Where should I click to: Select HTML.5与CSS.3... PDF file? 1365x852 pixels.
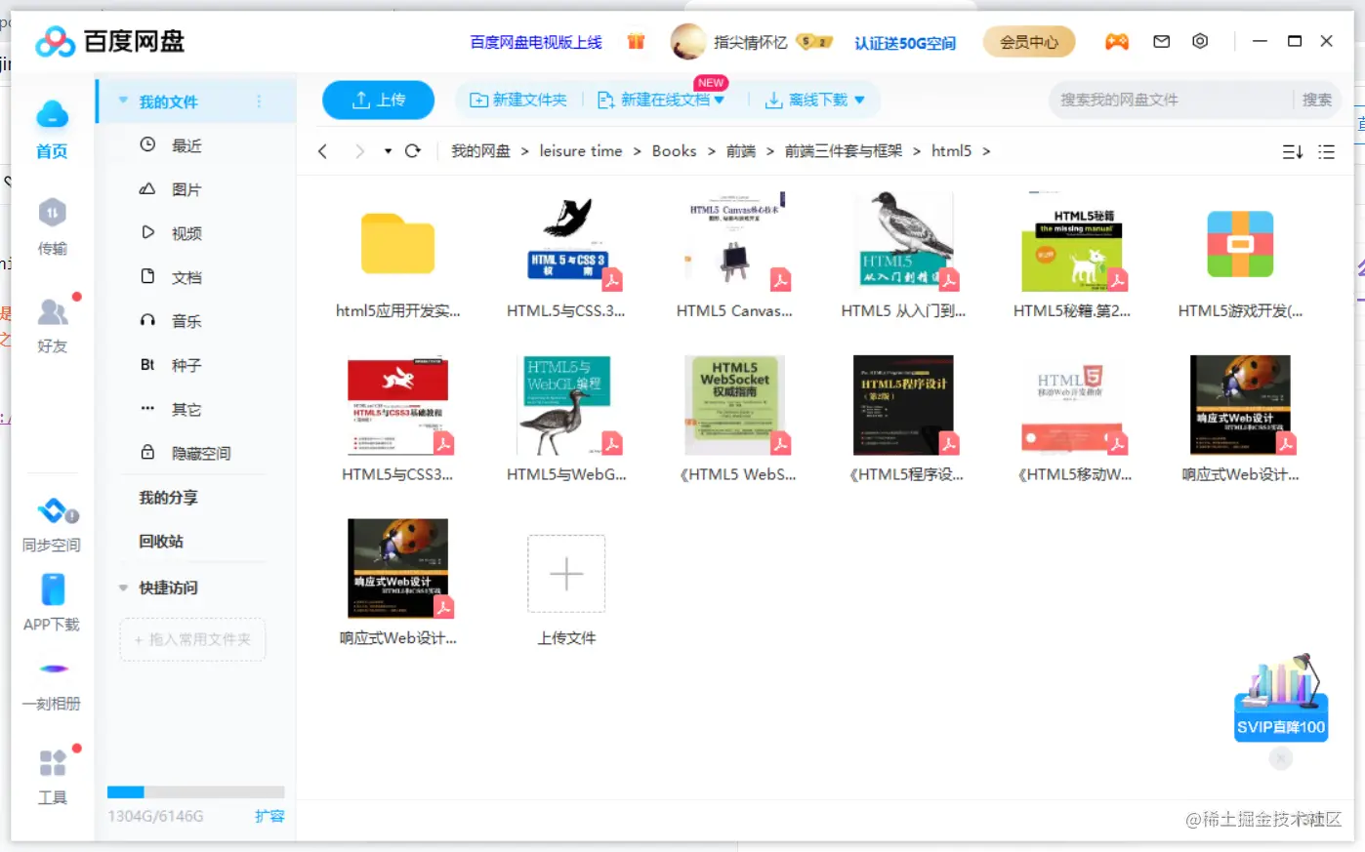[566, 256]
